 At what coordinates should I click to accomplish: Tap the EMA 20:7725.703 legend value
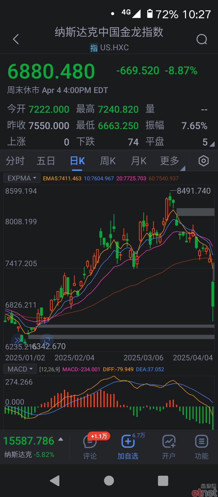131,178
